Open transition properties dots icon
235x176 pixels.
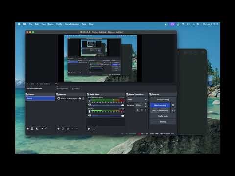(146, 110)
